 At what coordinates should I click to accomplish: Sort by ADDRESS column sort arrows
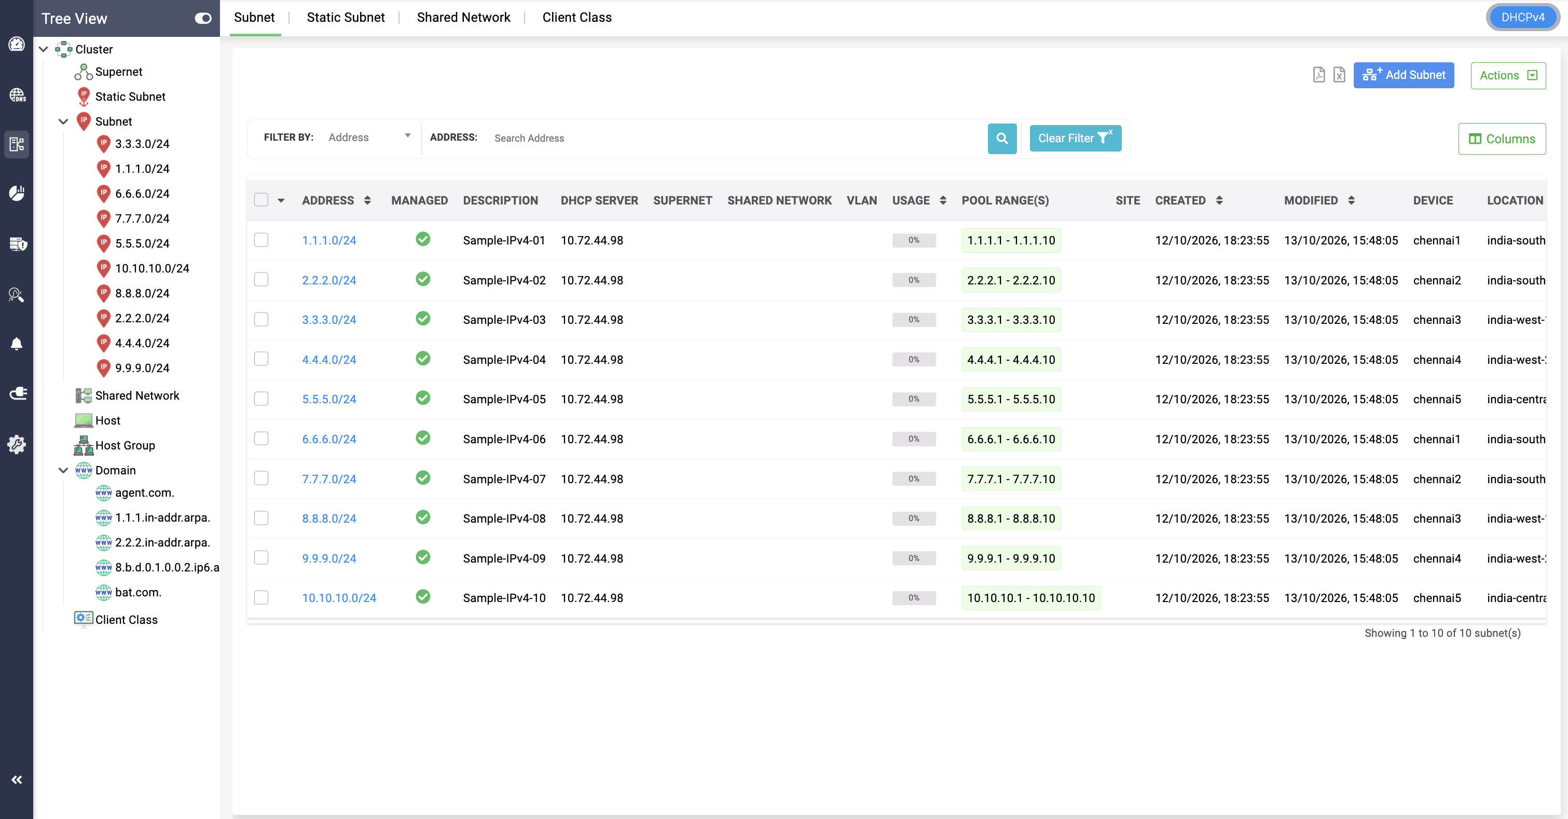pos(368,200)
